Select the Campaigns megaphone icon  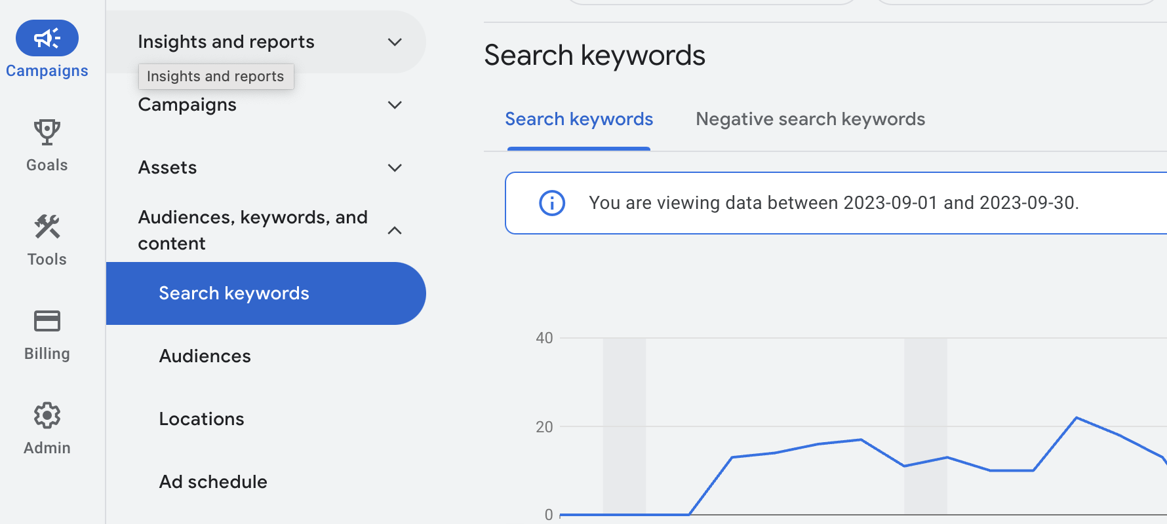pos(47,37)
